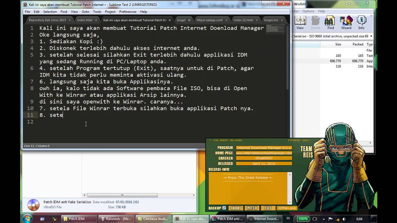Image resolution: width=397 pixels, height=223 pixels.
Task: Click the pinned icon next to Start
Action: tap(42, 219)
